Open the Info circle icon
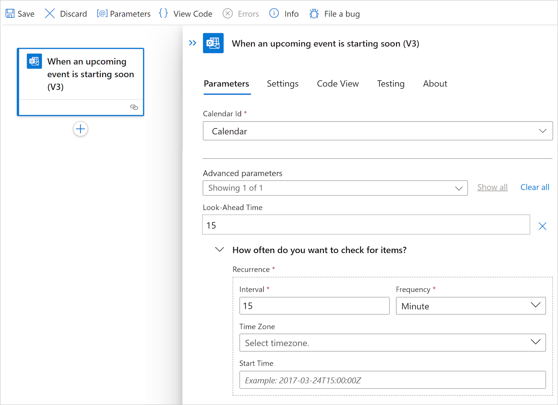Screen dimensions: 558x405 tap(274, 14)
